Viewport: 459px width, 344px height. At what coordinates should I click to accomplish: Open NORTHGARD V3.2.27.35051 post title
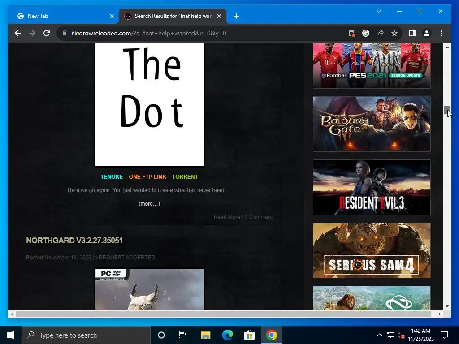[x=74, y=241]
